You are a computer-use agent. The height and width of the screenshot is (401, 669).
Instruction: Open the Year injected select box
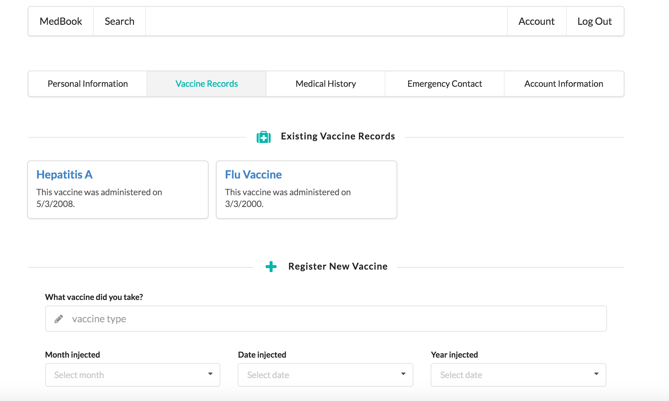pos(518,375)
